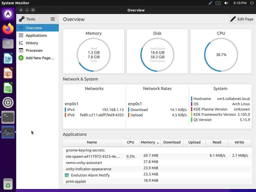
Task: Click the Upload rate 4.5 KiB/s
Action: pos(179,115)
